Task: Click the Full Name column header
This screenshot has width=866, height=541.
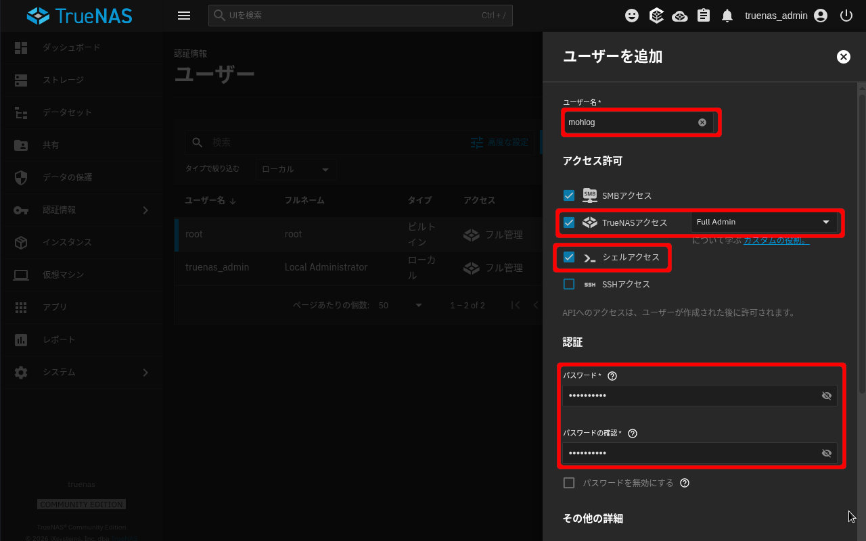Action: click(x=304, y=200)
